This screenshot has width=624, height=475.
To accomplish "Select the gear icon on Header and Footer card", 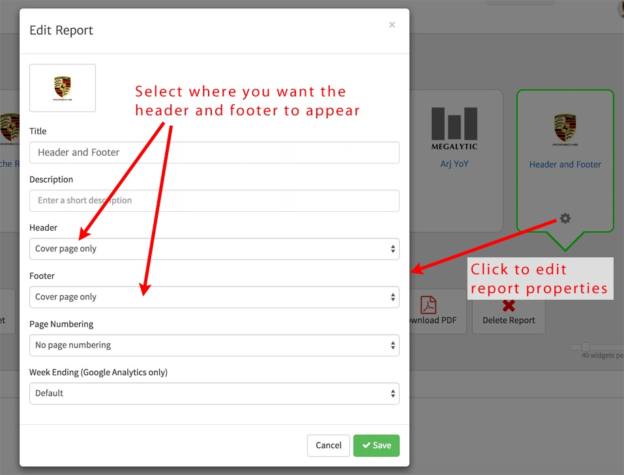I will tap(565, 220).
